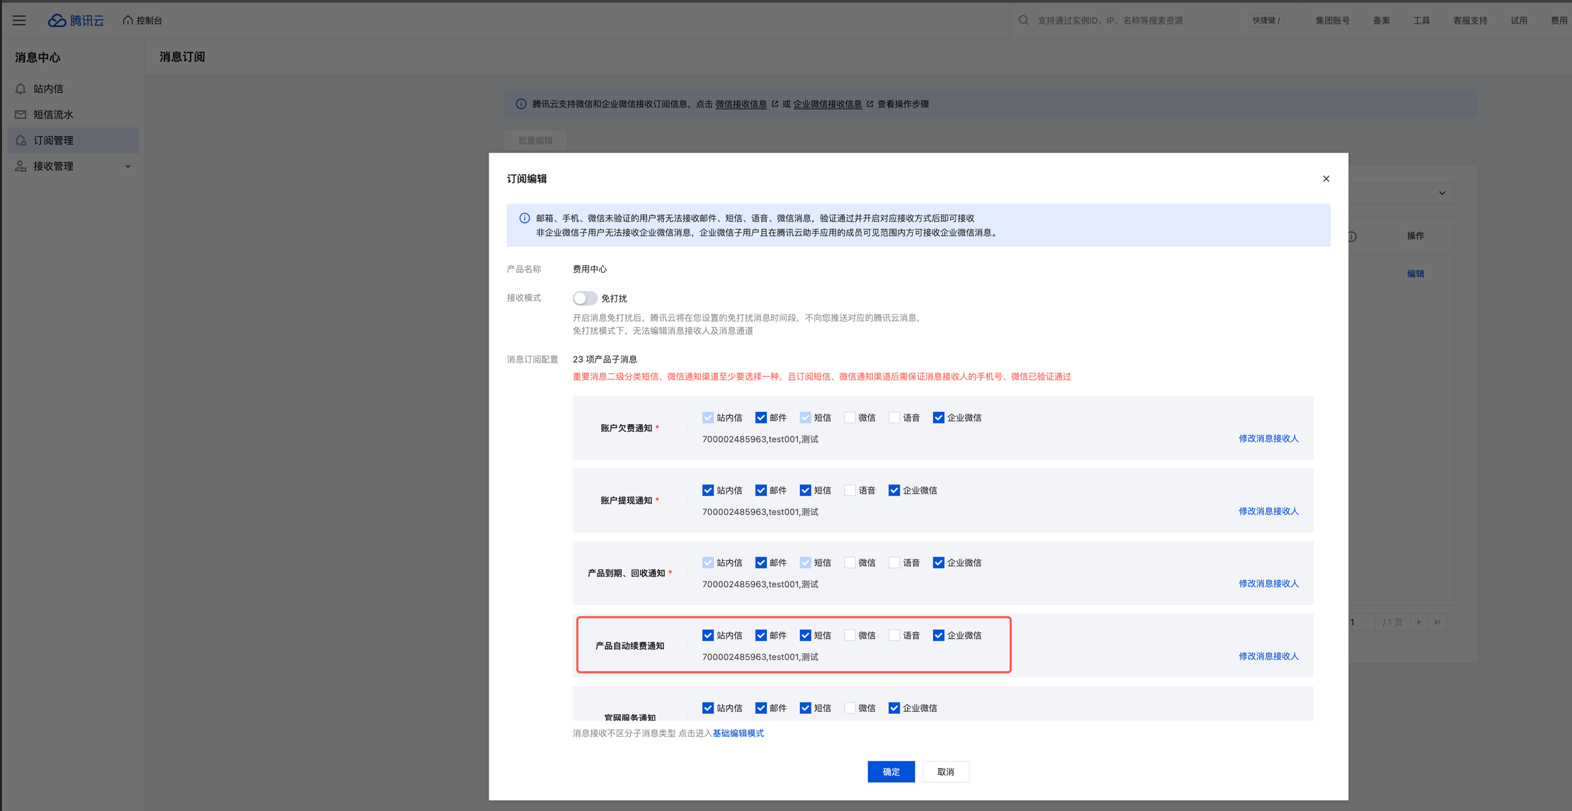This screenshot has height=811, width=1572.
Task: Click 确定 to confirm subscription
Action: pyautogui.click(x=891, y=771)
